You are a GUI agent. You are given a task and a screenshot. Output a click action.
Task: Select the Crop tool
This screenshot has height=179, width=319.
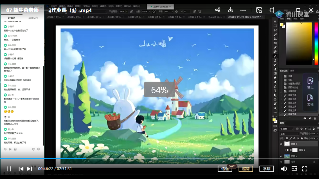point(275,39)
